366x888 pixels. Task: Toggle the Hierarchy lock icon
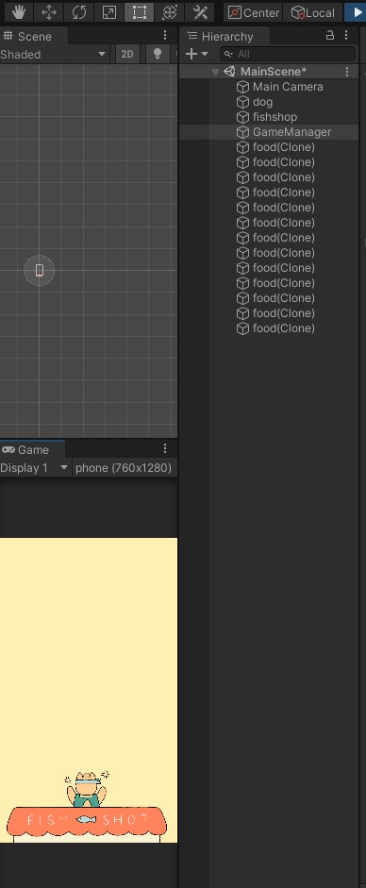tap(330, 35)
